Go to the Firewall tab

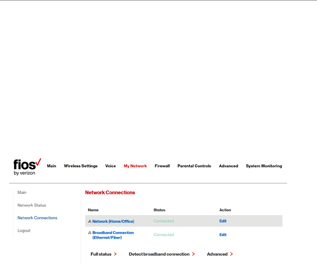(162, 166)
